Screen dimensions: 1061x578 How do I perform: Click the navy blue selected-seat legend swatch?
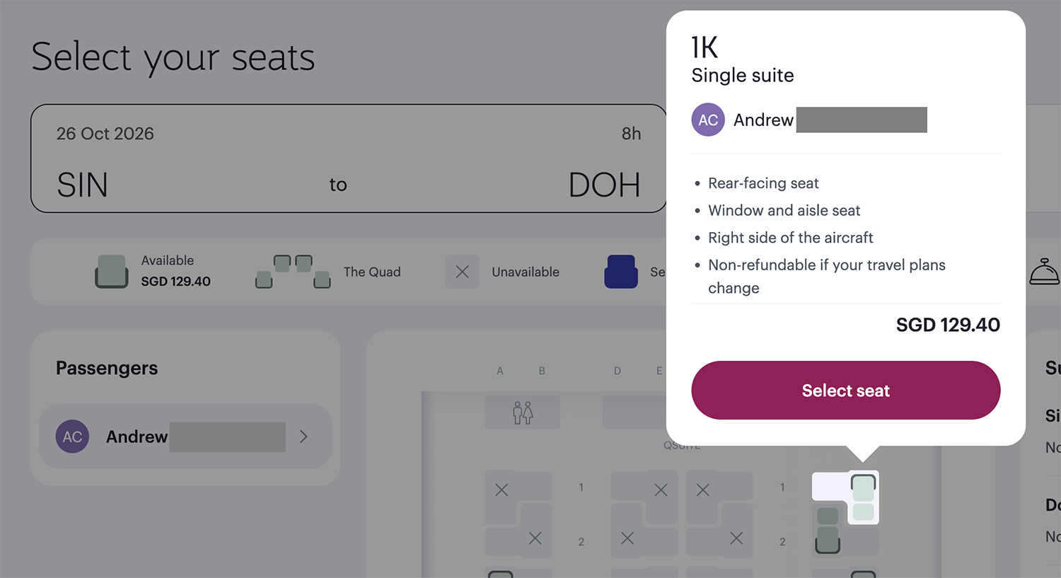coord(621,272)
